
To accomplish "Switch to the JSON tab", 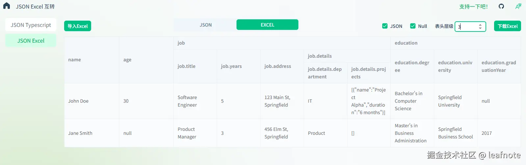I will click(206, 25).
